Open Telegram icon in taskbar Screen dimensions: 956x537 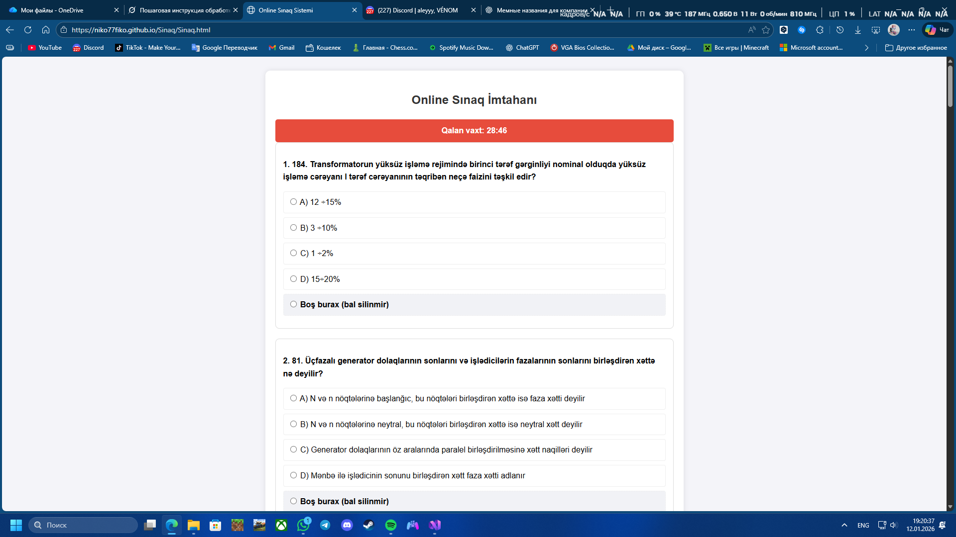pyautogui.click(x=325, y=525)
